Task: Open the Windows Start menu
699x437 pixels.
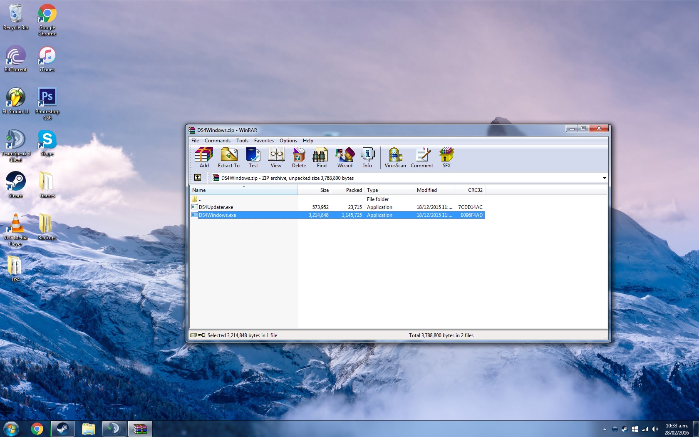Action: (11, 429)
